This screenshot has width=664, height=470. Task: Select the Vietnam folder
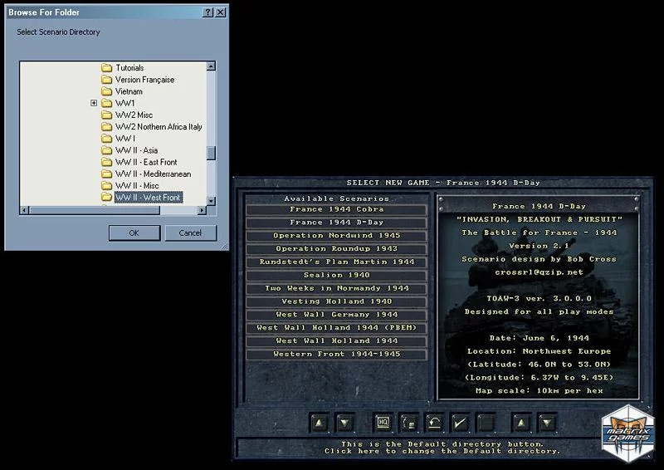(129, 91)
